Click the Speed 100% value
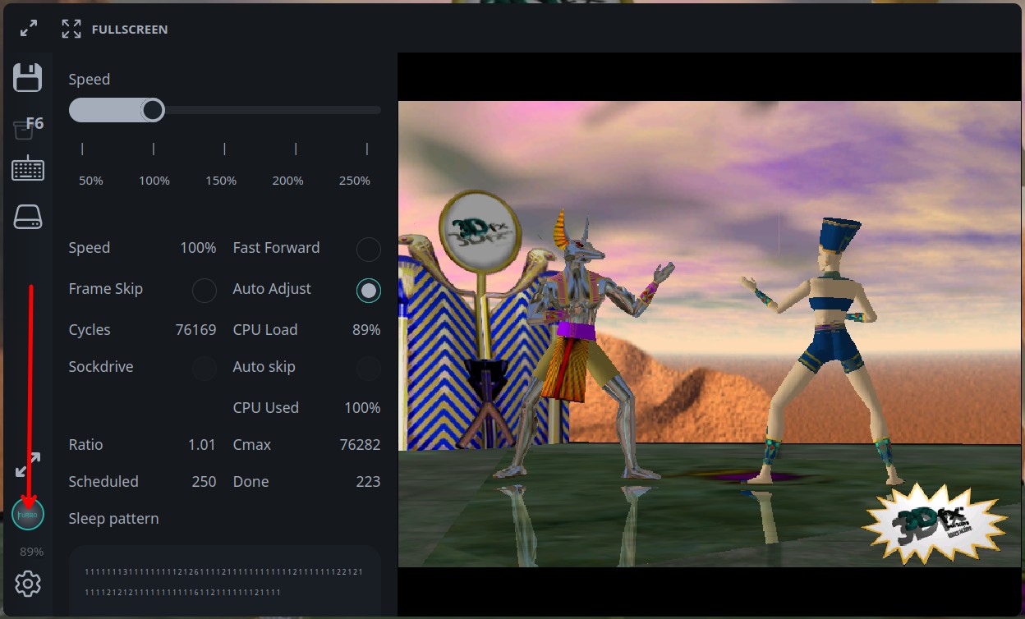This screenshot has height=619, width=1025. point(198,248)
